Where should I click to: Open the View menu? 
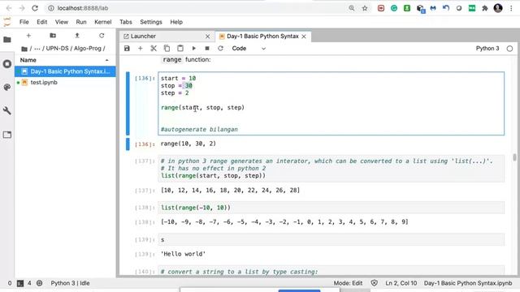click(62, 22)
